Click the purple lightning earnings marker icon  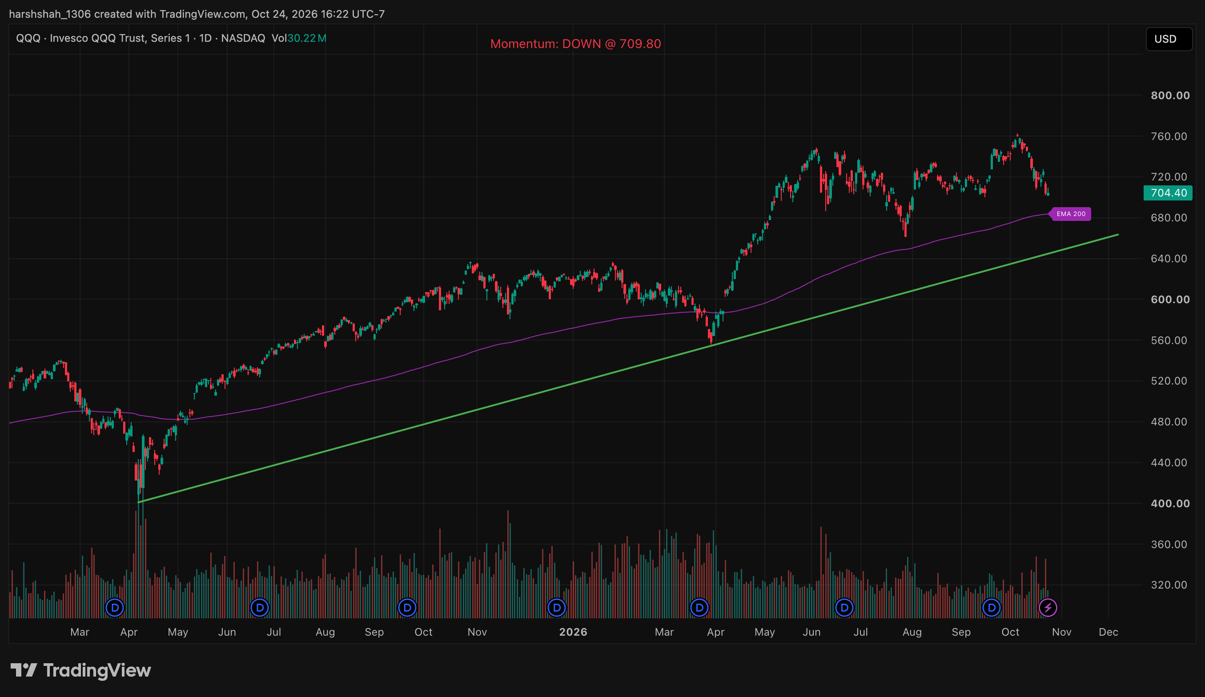pyautogui.click(x=1048, y=608)
